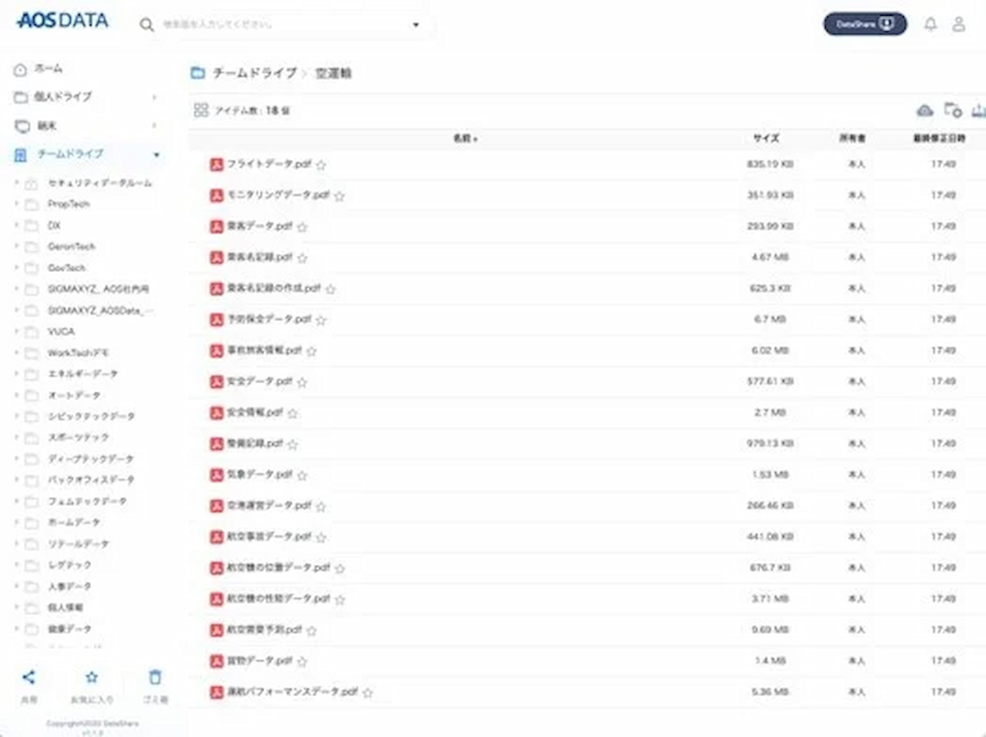986x737 pixels.
Task: Click the search magnifier icon
Action: 147,25
